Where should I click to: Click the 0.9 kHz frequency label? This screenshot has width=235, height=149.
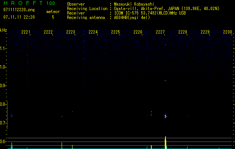point(3,86)
